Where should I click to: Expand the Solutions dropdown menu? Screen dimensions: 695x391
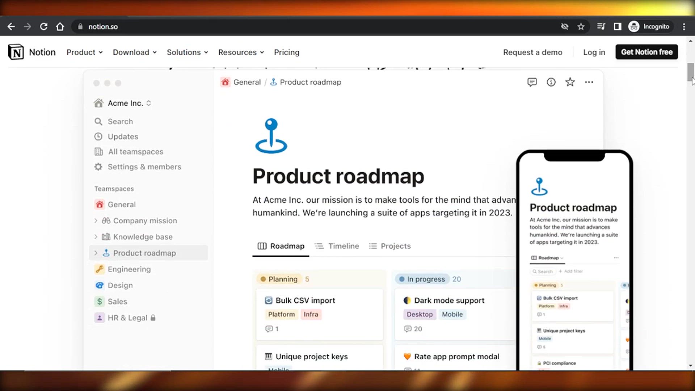point(188,52)
